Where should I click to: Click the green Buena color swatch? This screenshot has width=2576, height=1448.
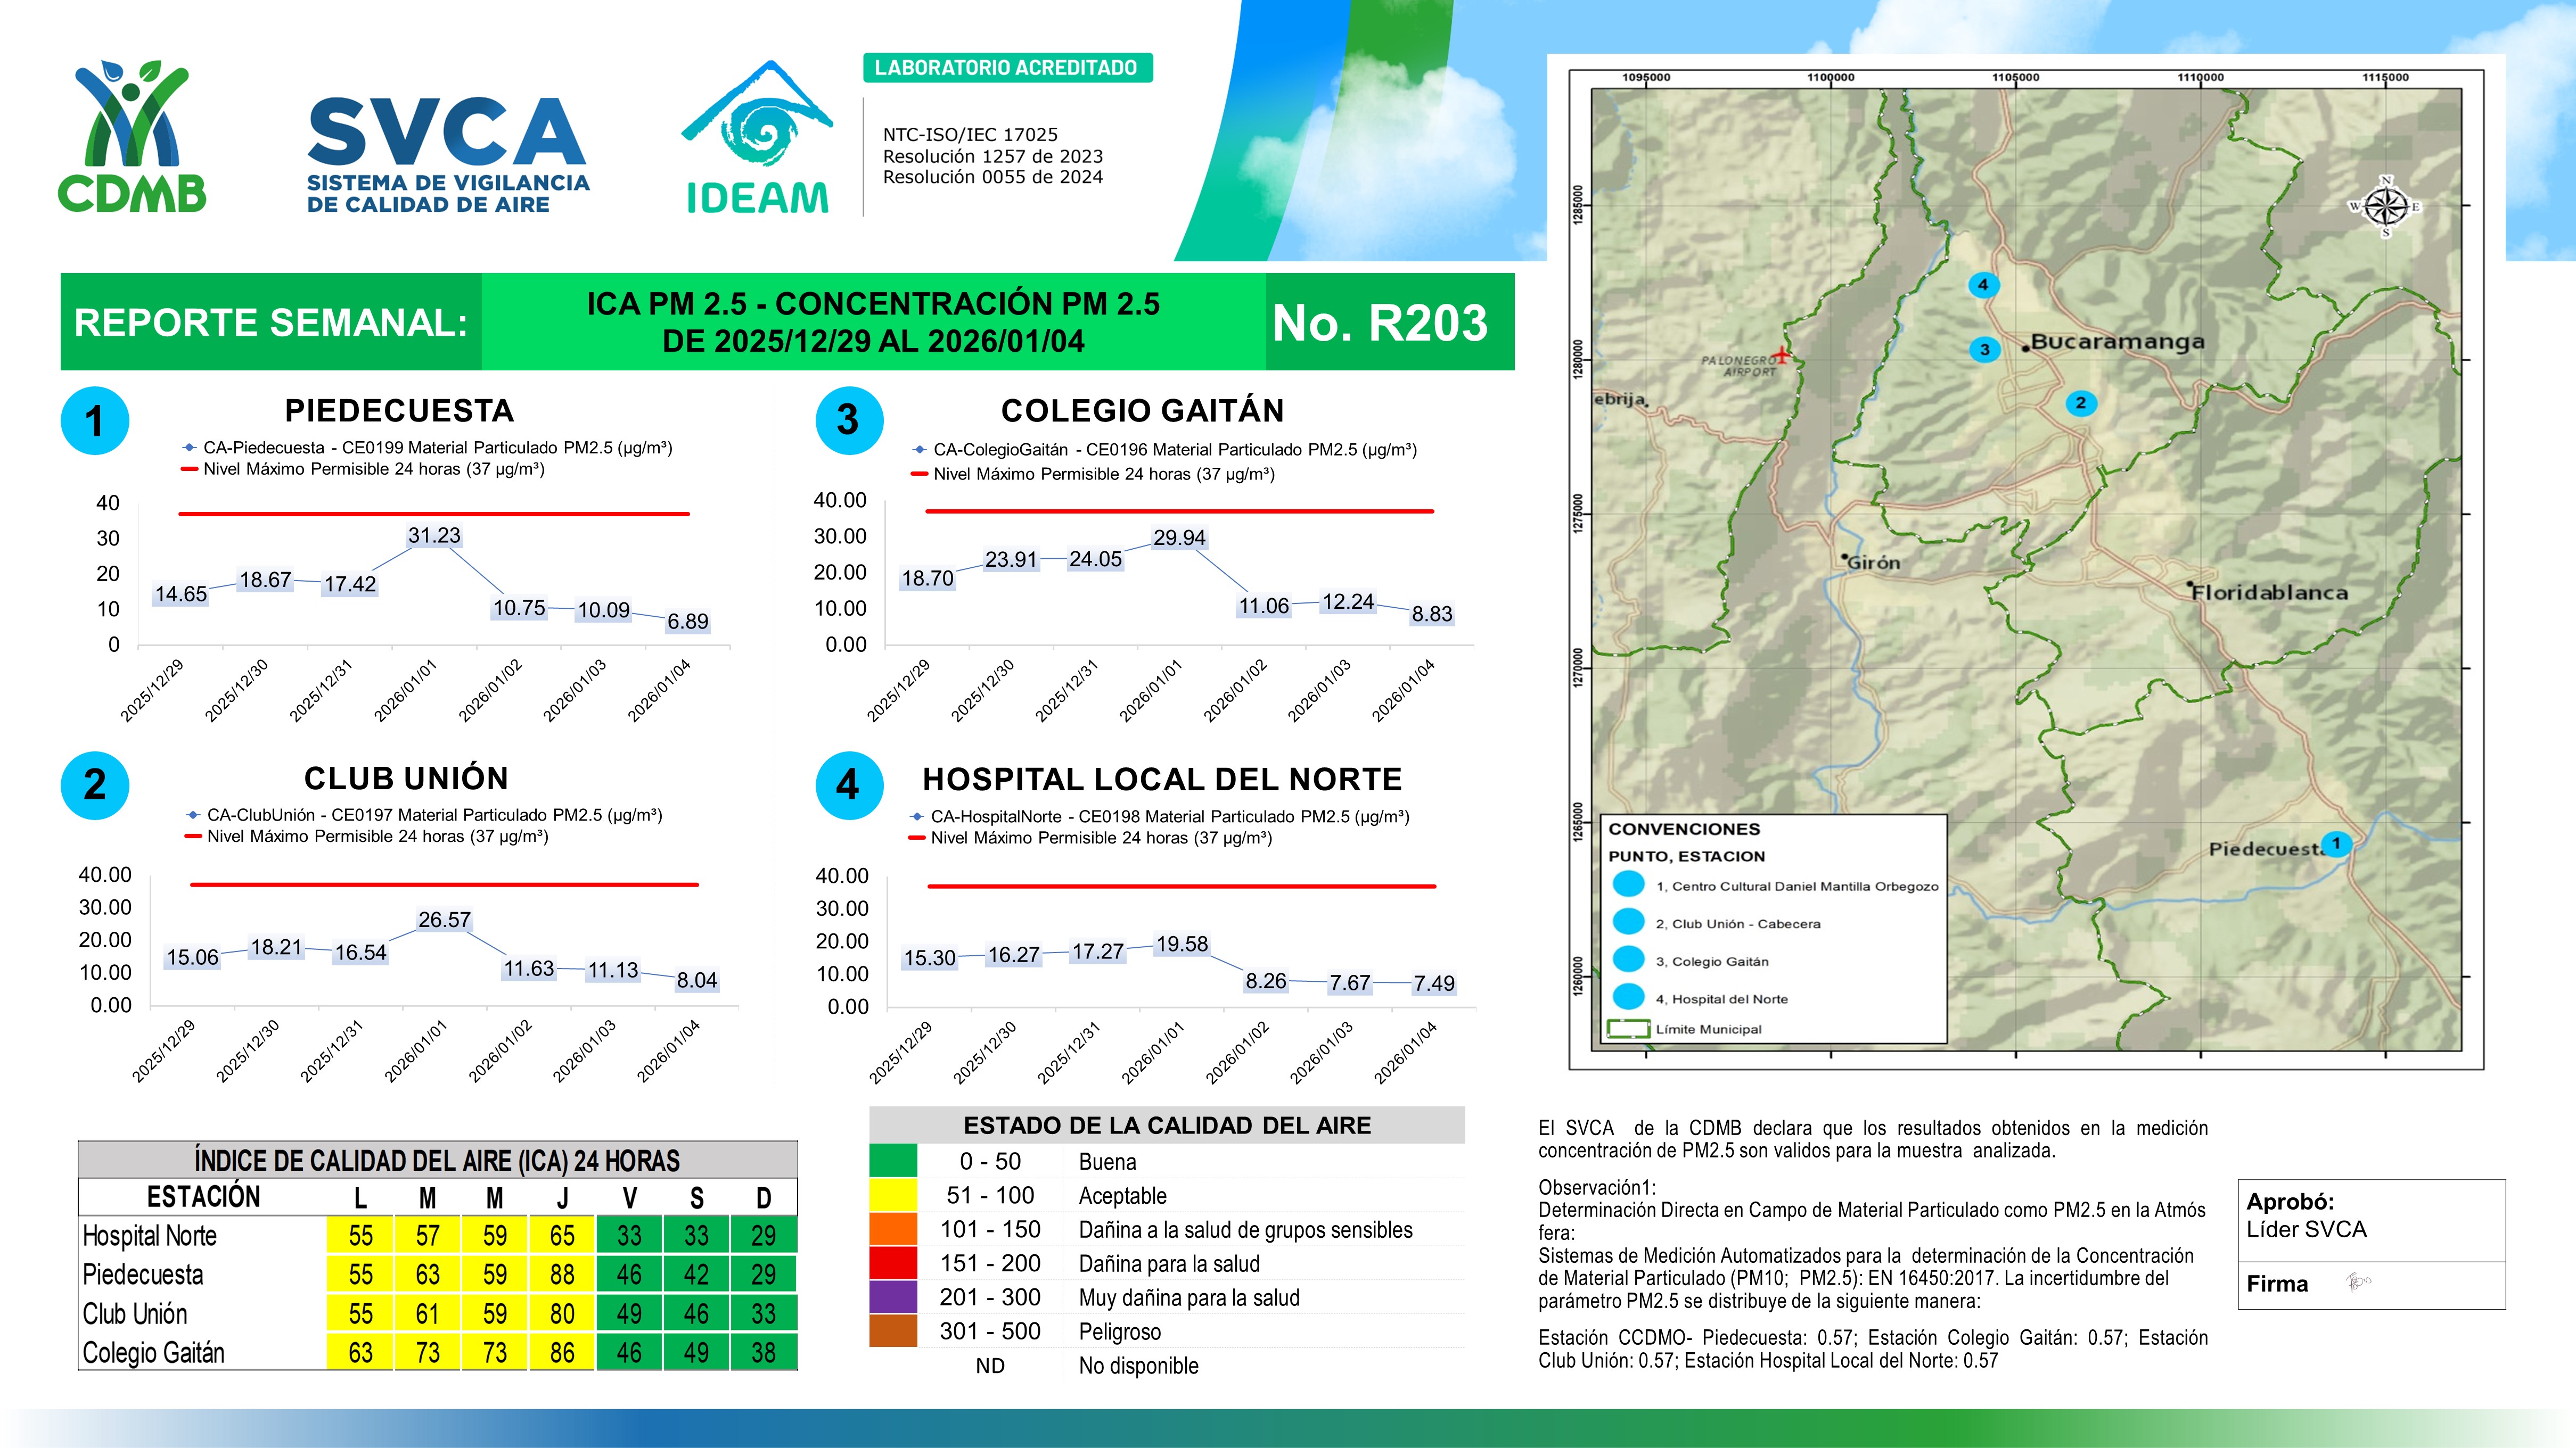tap(893, 1161)
